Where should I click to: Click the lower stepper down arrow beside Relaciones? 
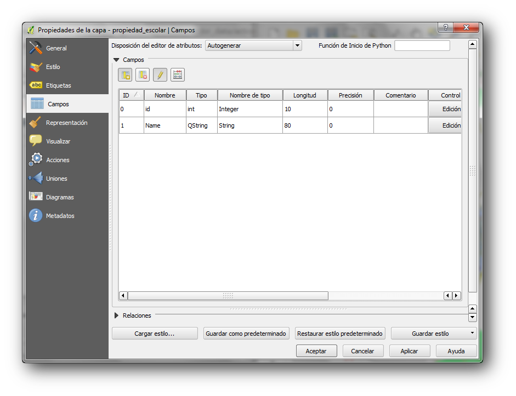click(473, 318)
